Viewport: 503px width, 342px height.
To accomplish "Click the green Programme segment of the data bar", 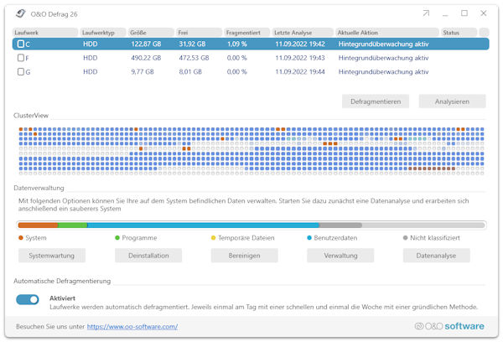I will (x=72, y=225).
